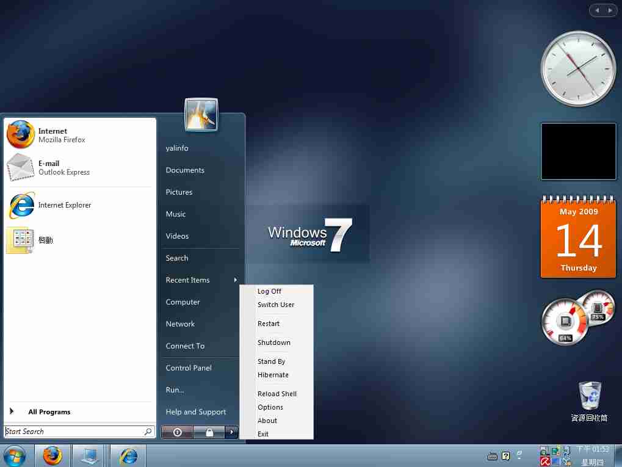Click the Avira antivirus tray icon
622x467 pixels.
(544, 460)
